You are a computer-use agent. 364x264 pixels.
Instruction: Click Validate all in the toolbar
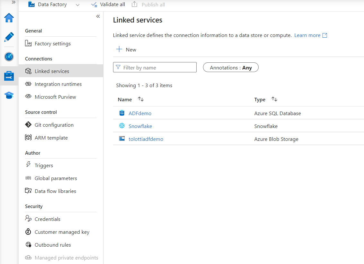tap(108, 5)
